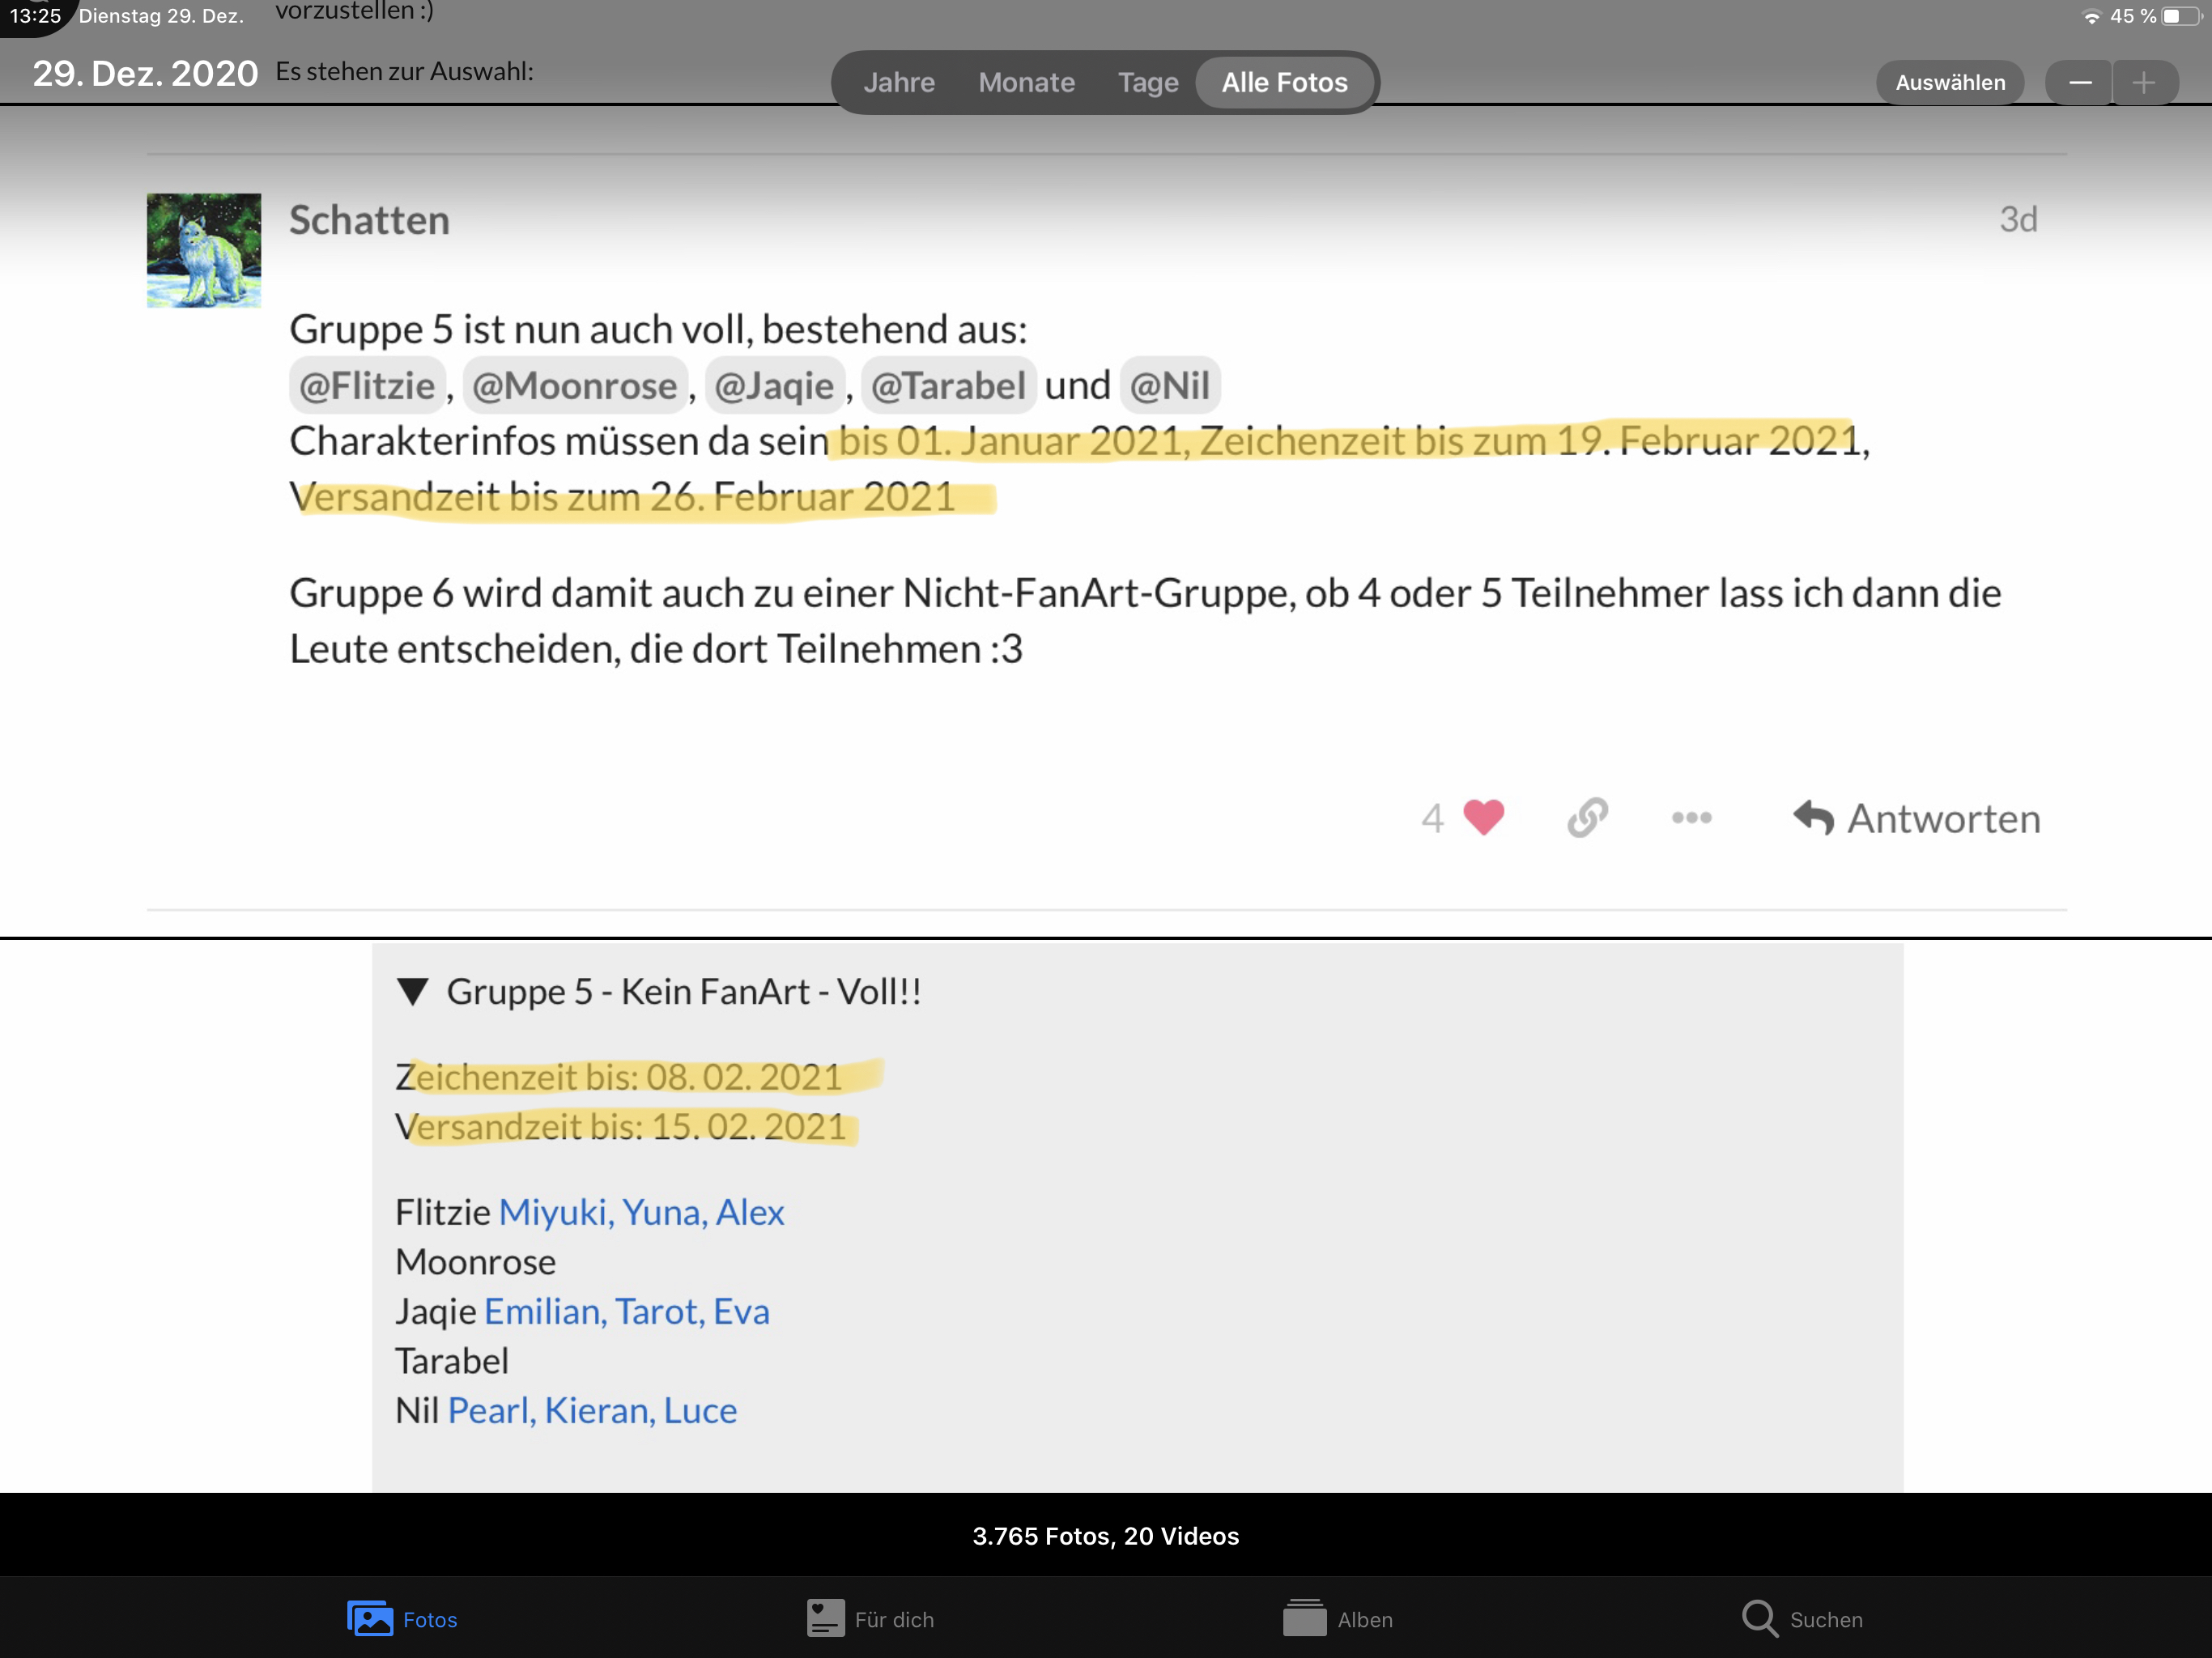
Task: Open the Miyuki, Yuna, Alex link
Action: 641,1212
